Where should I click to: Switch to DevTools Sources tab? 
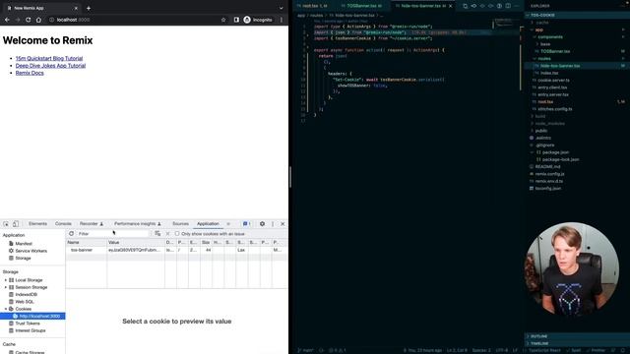(x=180, y=223)
